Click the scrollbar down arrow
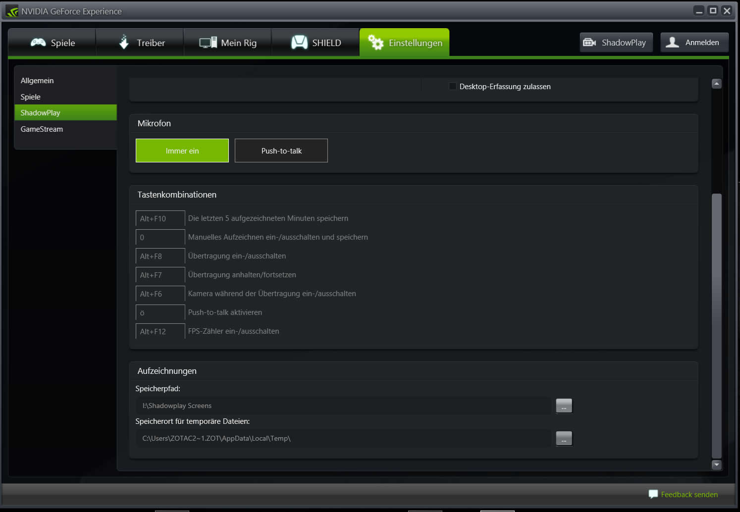This screenshot has height=512, width=740. [x=716, y=464]
